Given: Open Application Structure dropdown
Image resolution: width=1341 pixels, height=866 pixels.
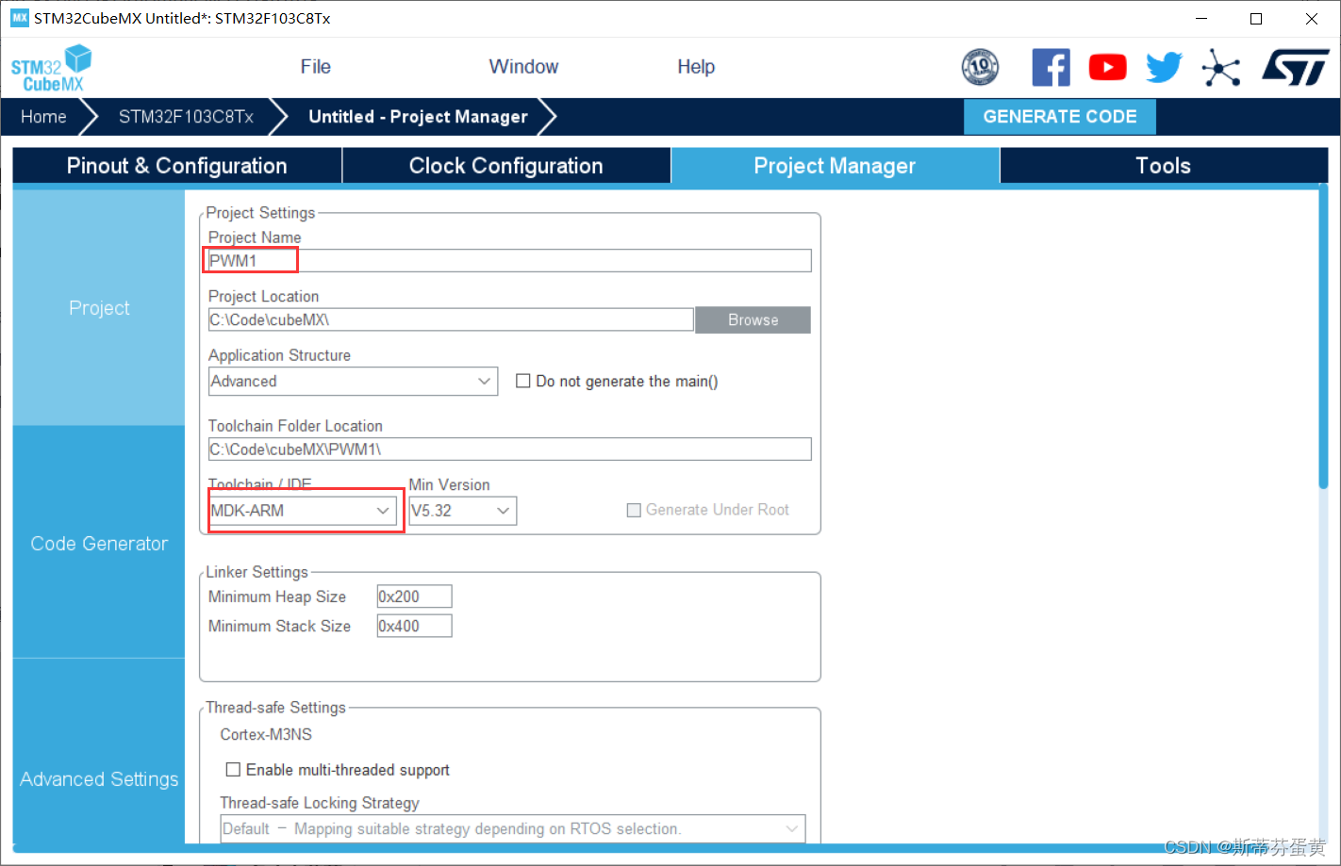Looking at the screenshot, I should (353, 382).
